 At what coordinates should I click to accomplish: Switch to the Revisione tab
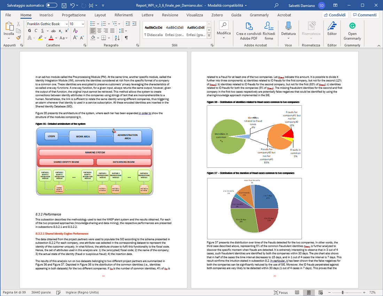tap(170, 15)
